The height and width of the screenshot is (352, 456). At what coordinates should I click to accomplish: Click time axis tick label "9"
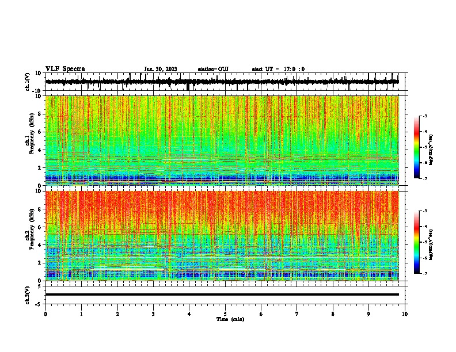[x=368, y=314]
